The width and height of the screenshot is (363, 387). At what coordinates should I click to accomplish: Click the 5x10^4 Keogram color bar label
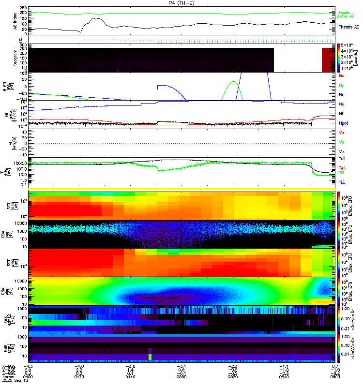tap(347, 45)
